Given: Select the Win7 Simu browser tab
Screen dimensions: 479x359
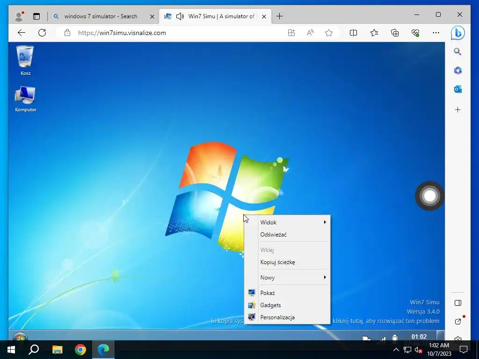Looking at the screenshot, I should point(215,16).
